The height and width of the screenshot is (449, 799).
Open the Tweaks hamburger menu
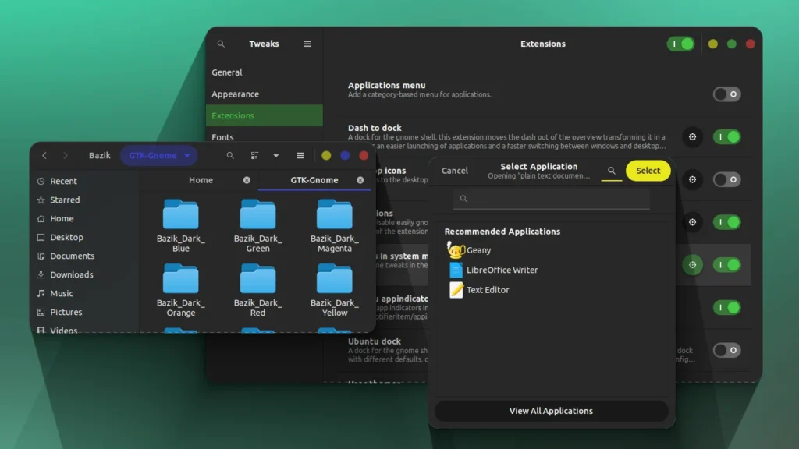307,44
